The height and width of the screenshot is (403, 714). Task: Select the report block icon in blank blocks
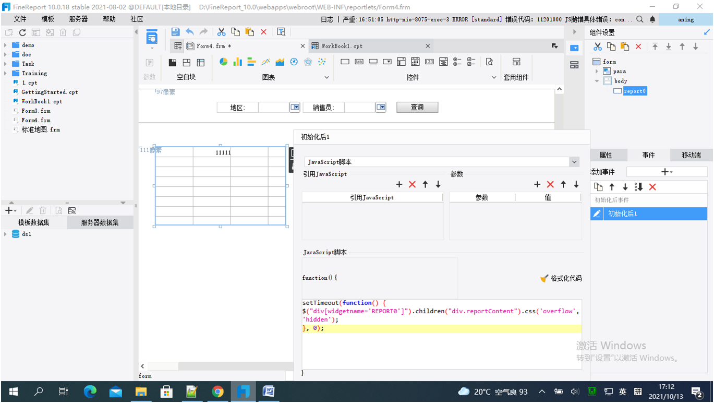pos(200,62)
